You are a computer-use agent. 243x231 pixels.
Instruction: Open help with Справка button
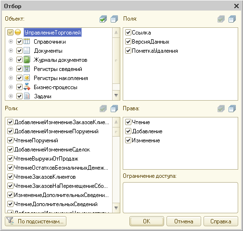point(221,221)
